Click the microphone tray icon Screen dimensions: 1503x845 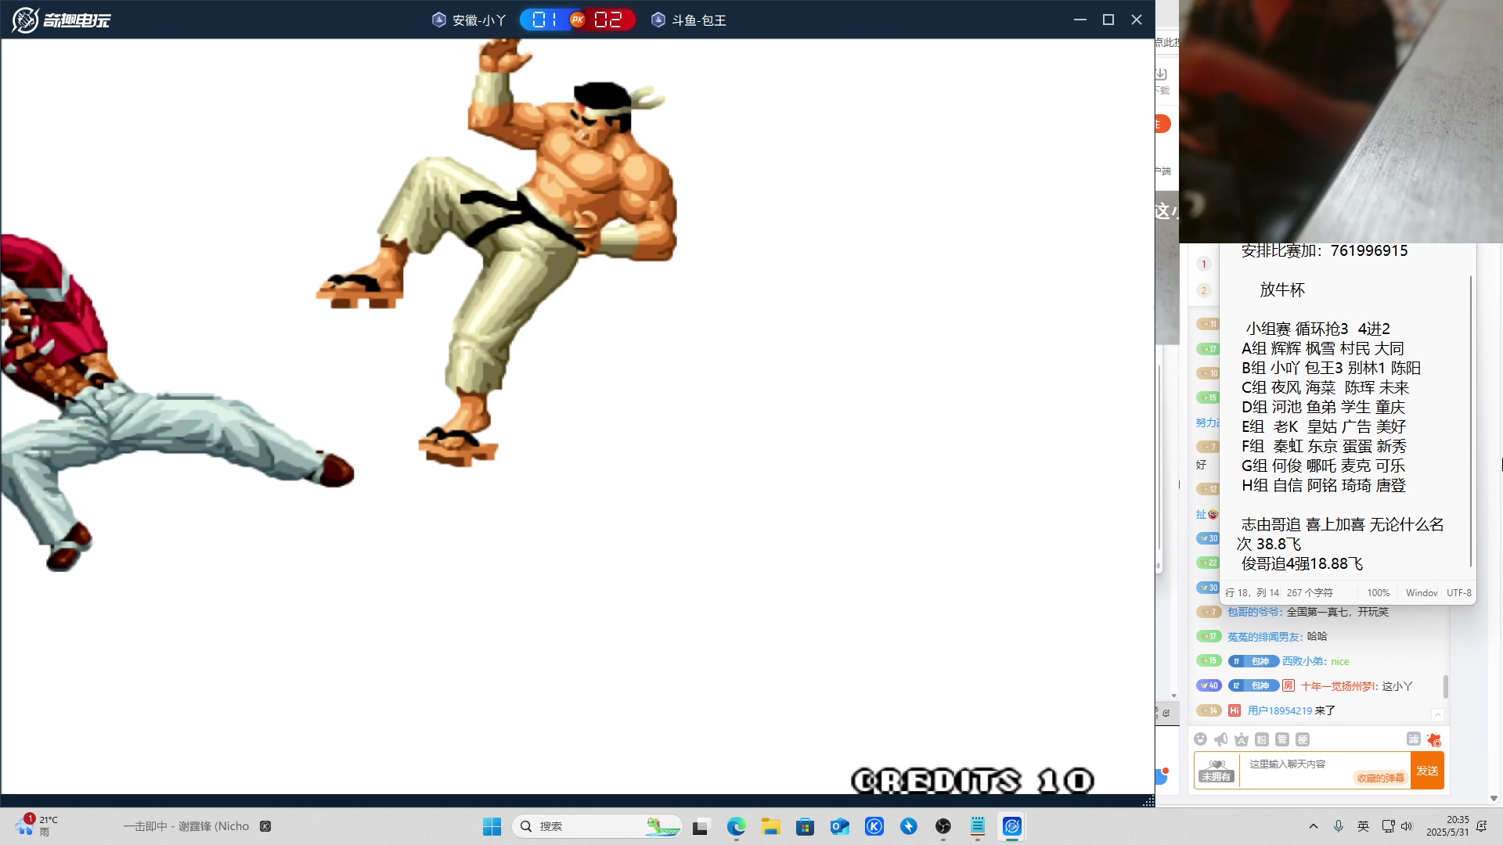click(x=1339, y=826)
